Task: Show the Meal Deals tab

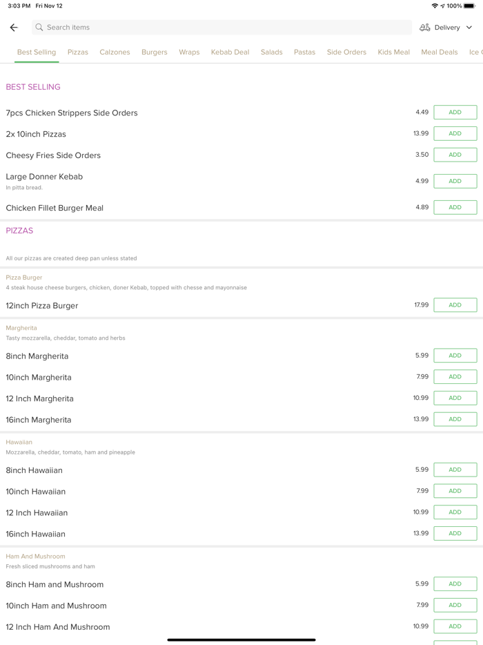Action: [440, 52]
